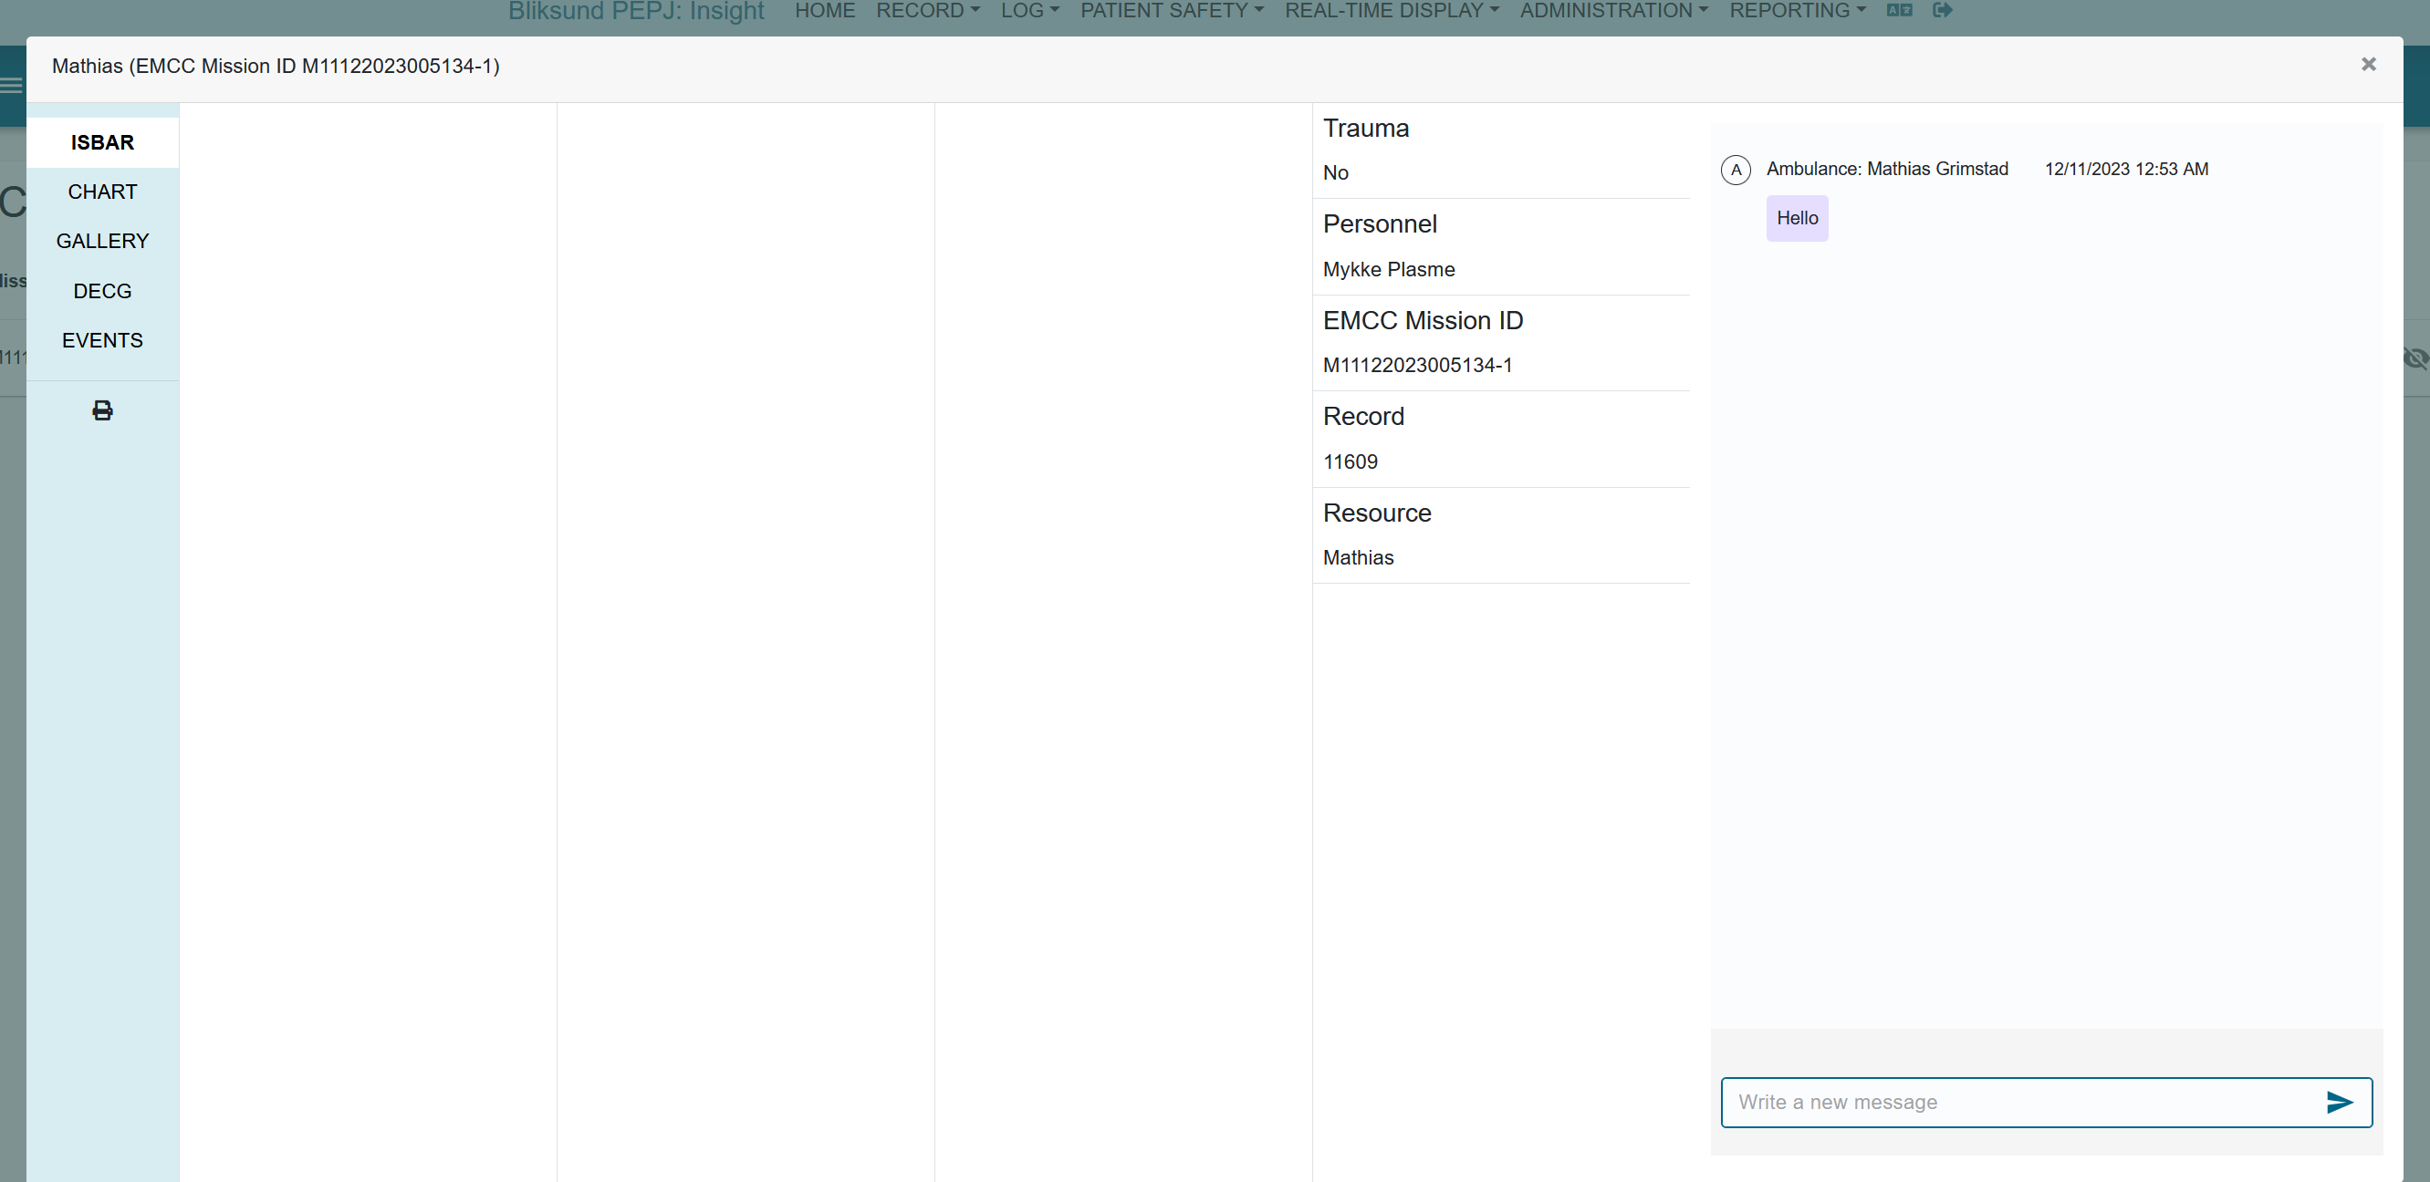Expand the ADMINISTRATION dropdown
The image size is (2430, 1182).
click(1614, 10)
